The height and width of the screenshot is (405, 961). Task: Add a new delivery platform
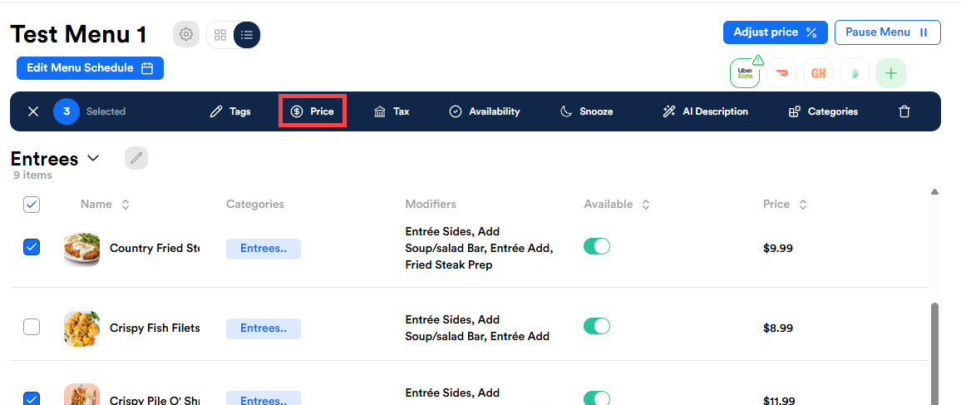(891, 73)
